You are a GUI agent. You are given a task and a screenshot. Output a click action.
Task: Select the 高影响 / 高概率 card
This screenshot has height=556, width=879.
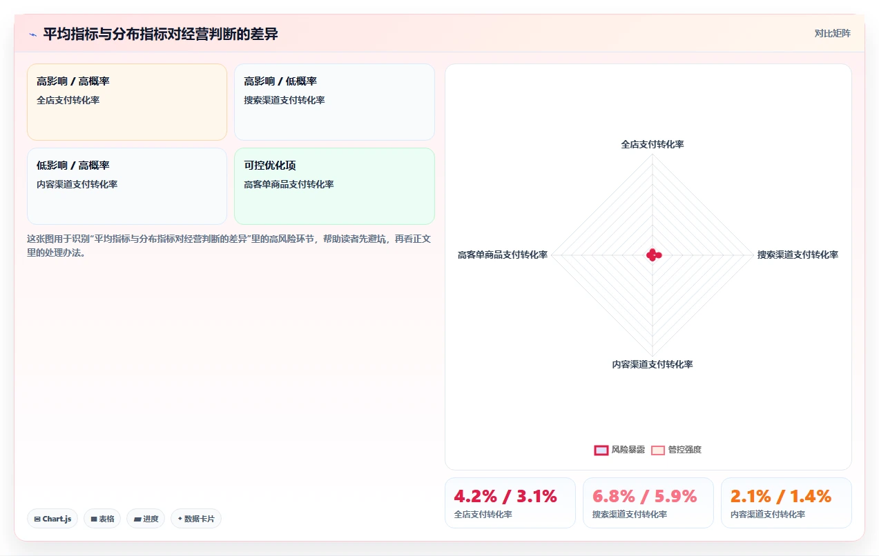click(x=127, y=102)
